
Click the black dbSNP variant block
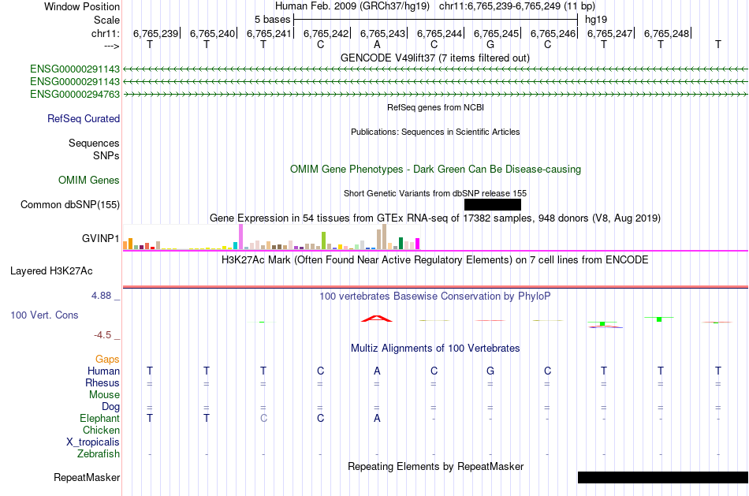click(493, 204)
